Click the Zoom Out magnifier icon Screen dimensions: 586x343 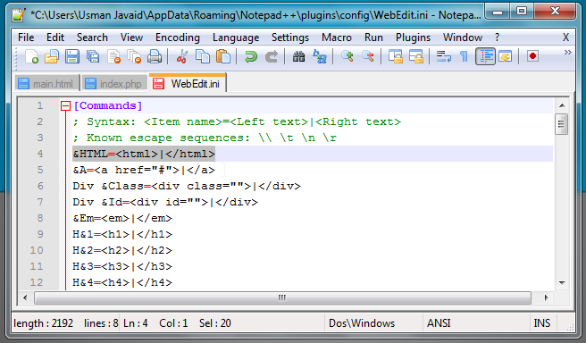click(368, 57)
